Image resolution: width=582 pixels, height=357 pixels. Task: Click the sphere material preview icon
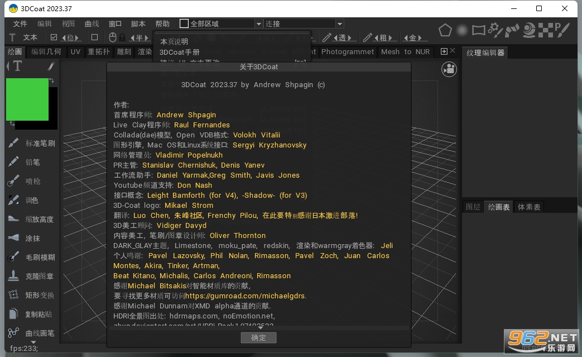tap(529, 30)
